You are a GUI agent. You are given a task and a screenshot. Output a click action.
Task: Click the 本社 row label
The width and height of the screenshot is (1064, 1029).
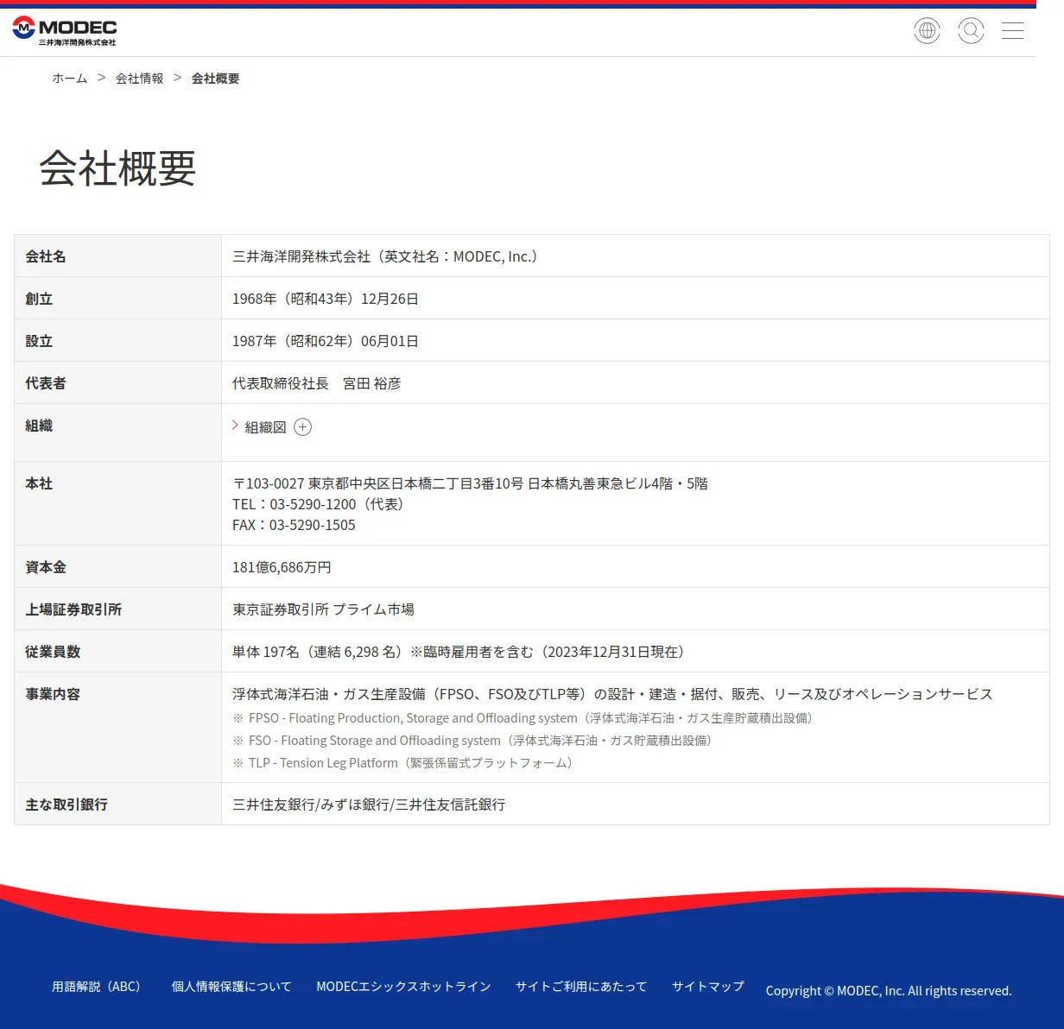point(39,483)
